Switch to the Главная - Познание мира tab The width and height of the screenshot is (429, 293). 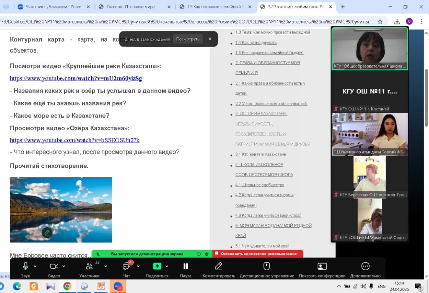coord(131,7)
